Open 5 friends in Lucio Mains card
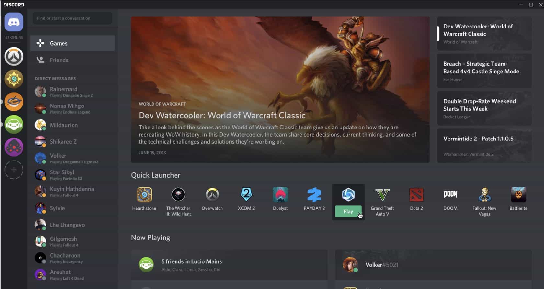 (229, 264)
